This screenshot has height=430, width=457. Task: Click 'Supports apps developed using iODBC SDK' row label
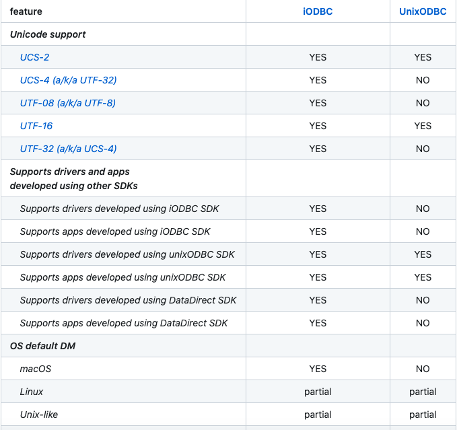pos(115,231)
